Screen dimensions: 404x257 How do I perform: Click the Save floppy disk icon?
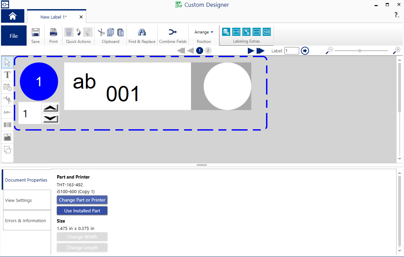click(x=35, y=32)
